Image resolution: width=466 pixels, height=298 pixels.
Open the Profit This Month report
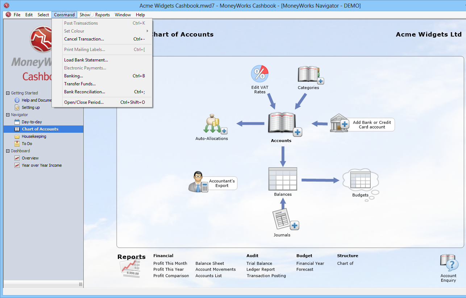coord(170,263)
